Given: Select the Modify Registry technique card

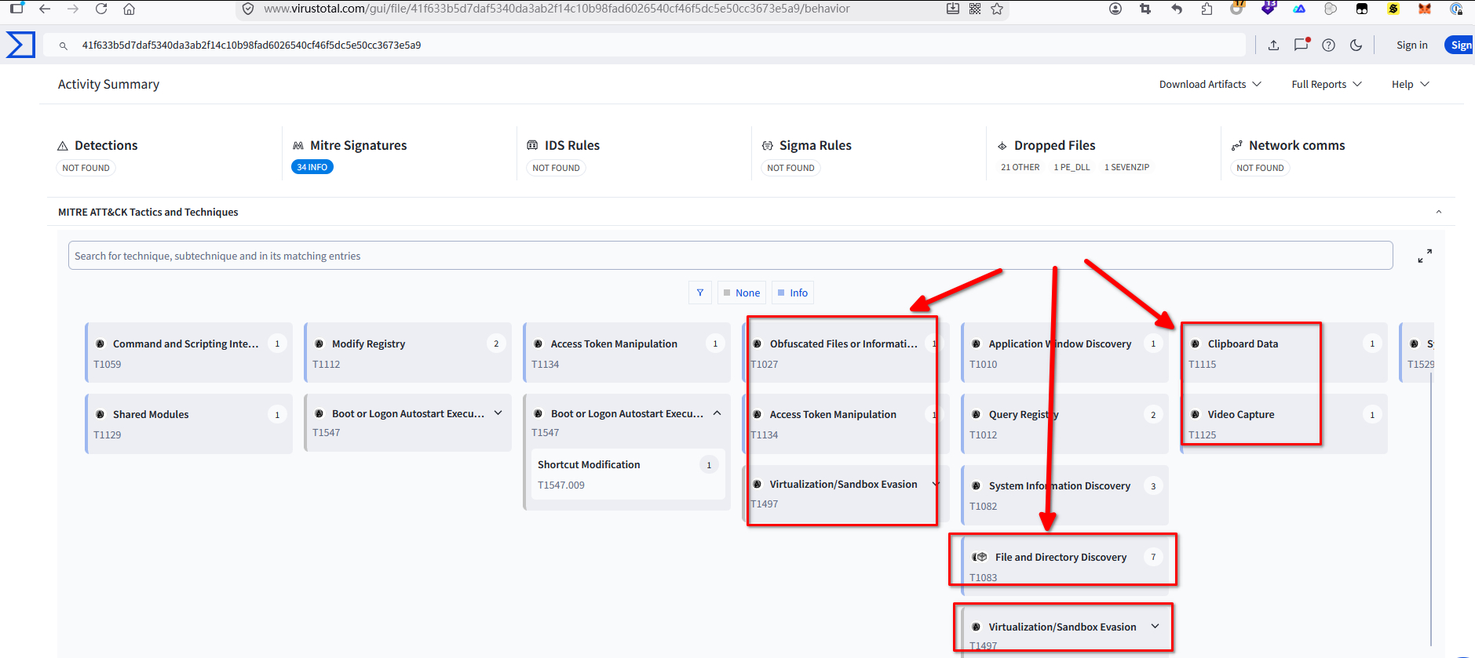Looking at the screenshot, I should 408,353.
